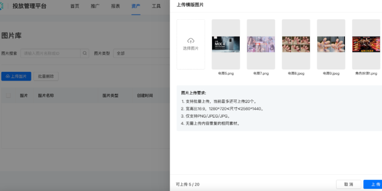The height and width of the screenshot is (191, 382).
Task: Select the 电商8.jpeg nail art thumbnail
Action: click(x=296, y=44)
